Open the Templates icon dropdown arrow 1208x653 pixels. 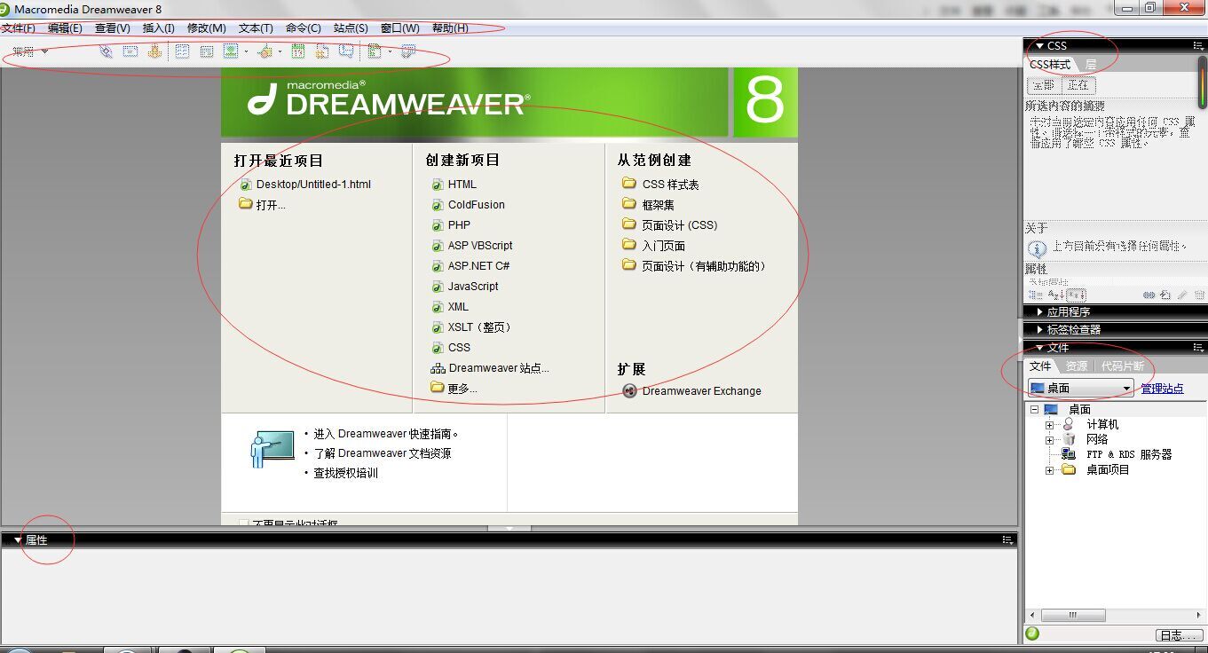click(390, 51)
